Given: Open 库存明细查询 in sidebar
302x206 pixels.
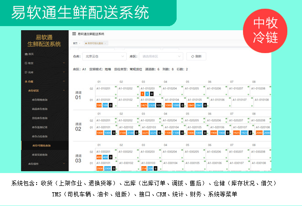Looking at the screenshot, I should 40,100.
